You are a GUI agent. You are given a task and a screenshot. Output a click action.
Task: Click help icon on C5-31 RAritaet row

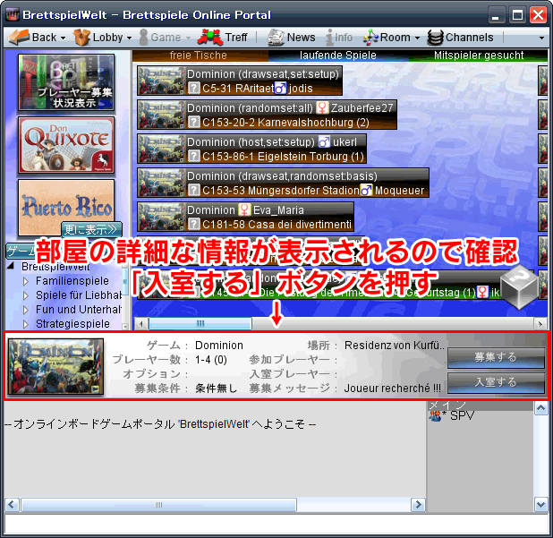(193, 88)
